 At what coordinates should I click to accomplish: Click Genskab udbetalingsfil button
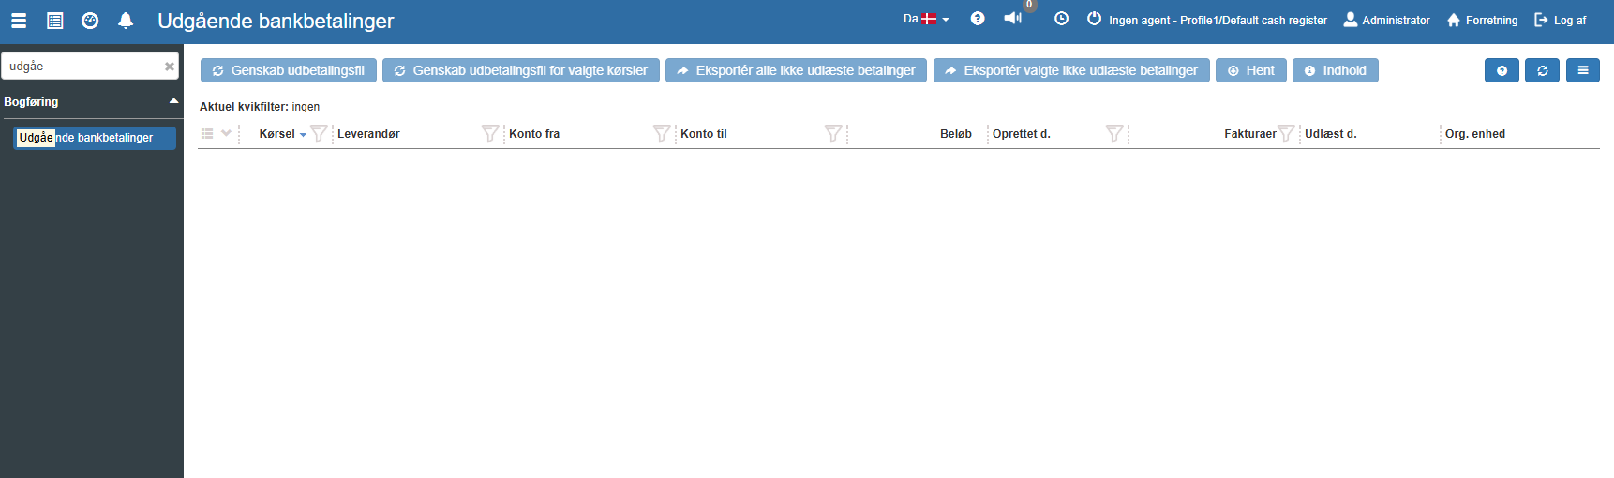tap(289, 70)
